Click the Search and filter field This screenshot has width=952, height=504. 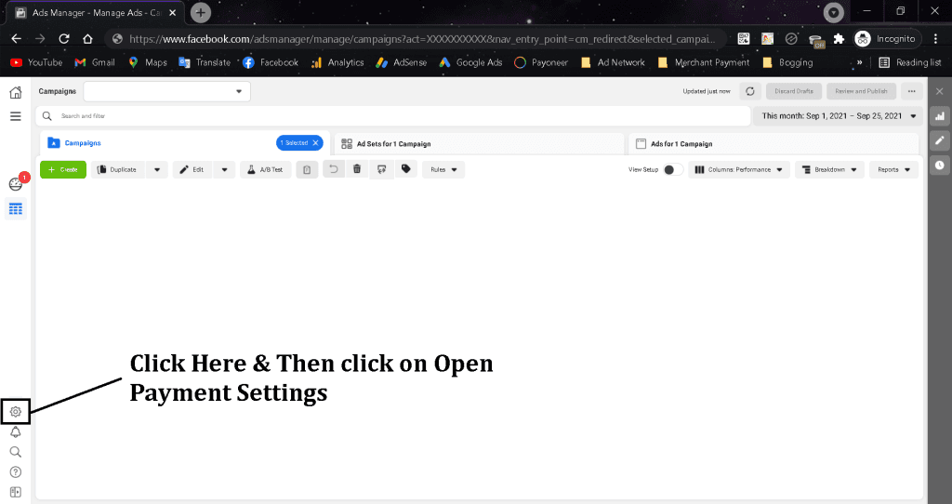(393, 116)
